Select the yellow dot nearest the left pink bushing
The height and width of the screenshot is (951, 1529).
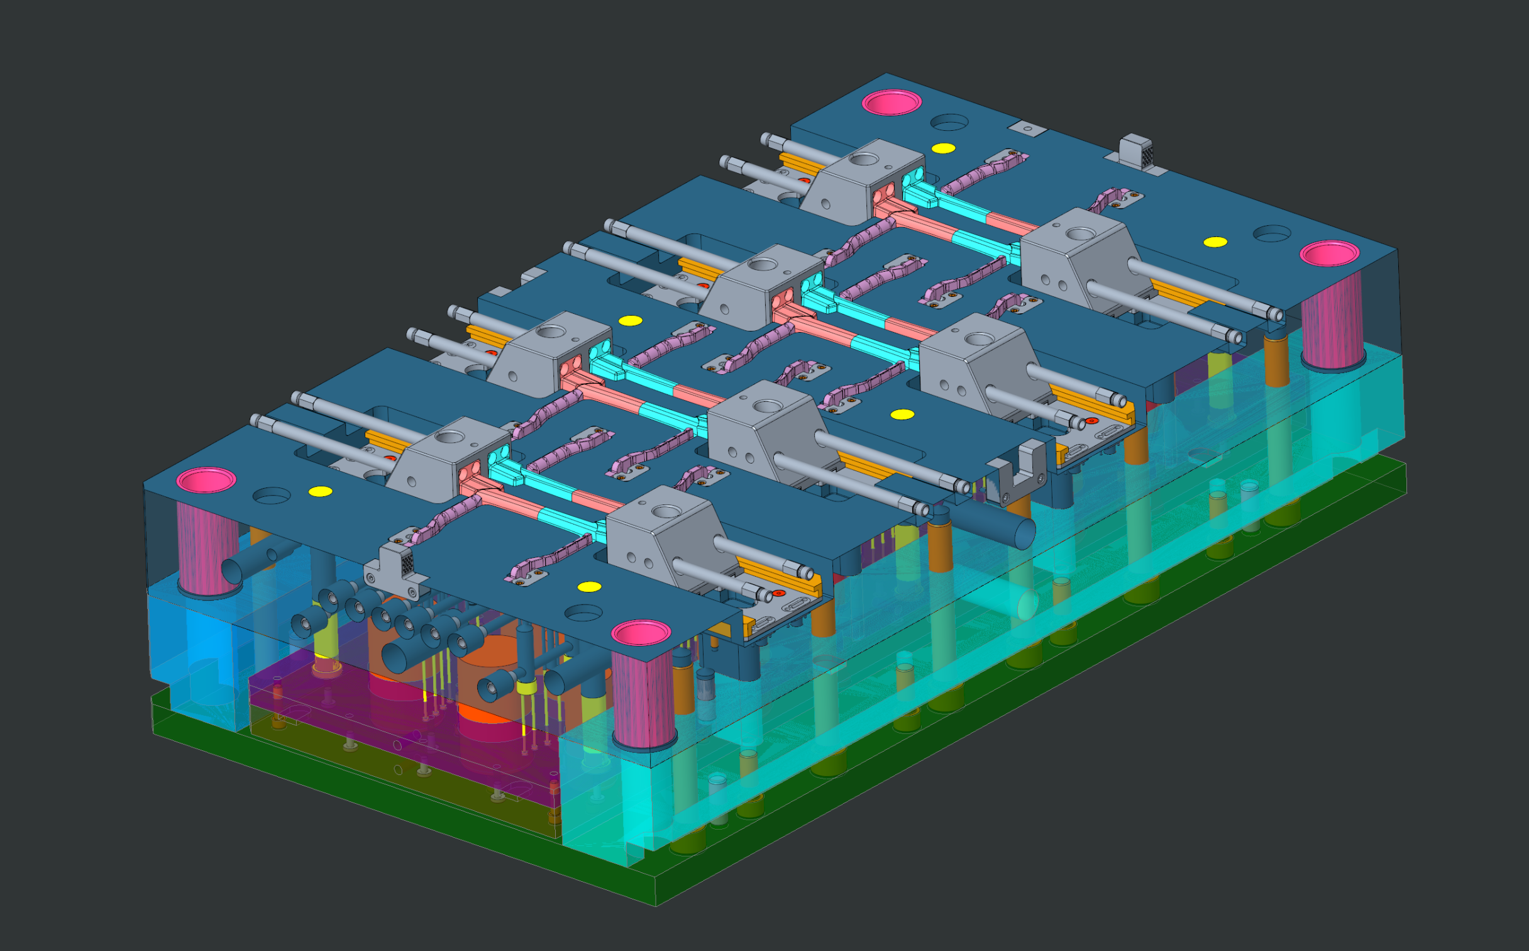(x=320, y=491)
